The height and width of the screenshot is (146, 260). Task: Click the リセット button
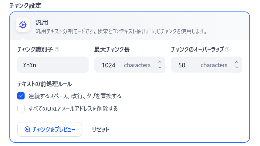[x=101, y=129]
